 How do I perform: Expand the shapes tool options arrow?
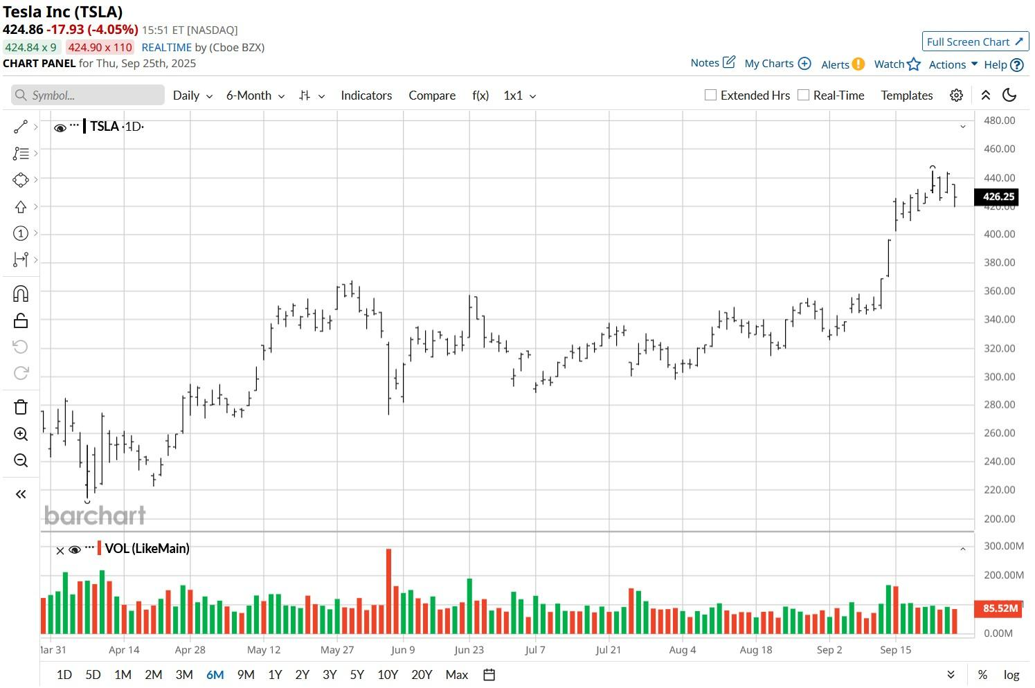tap(36, 180)
